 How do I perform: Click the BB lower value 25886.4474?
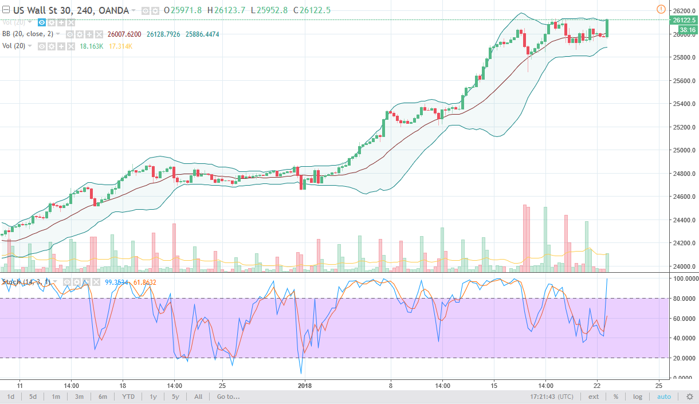point(202,34)
